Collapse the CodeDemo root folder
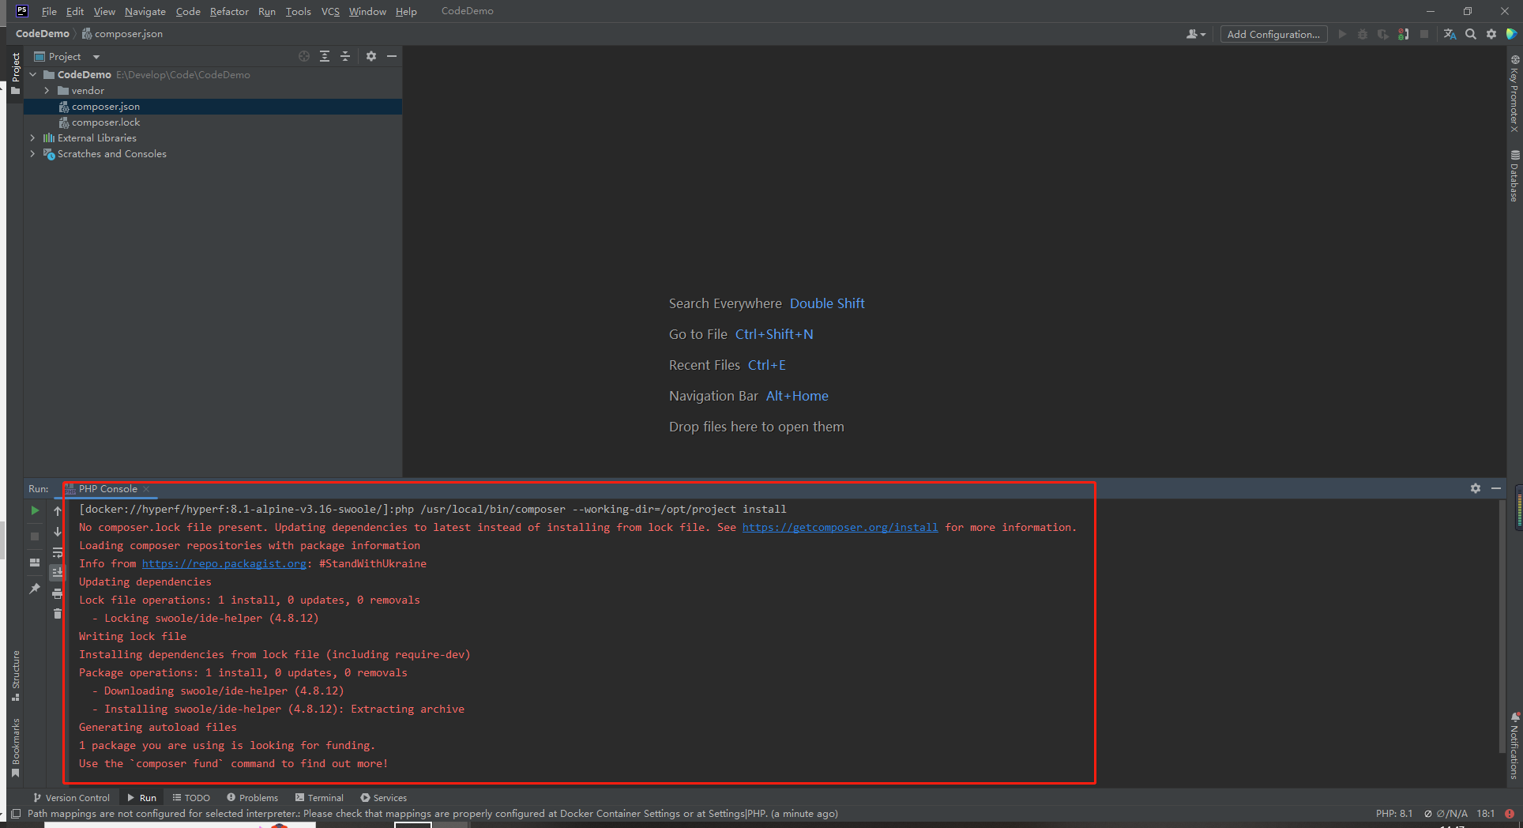The image size is (1523, 828). (33, 74)
